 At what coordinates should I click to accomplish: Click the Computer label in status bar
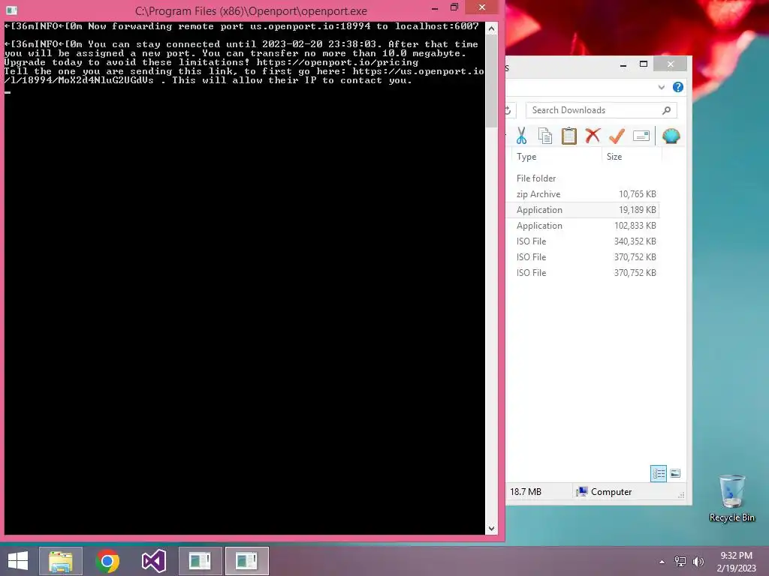[611, 492]
